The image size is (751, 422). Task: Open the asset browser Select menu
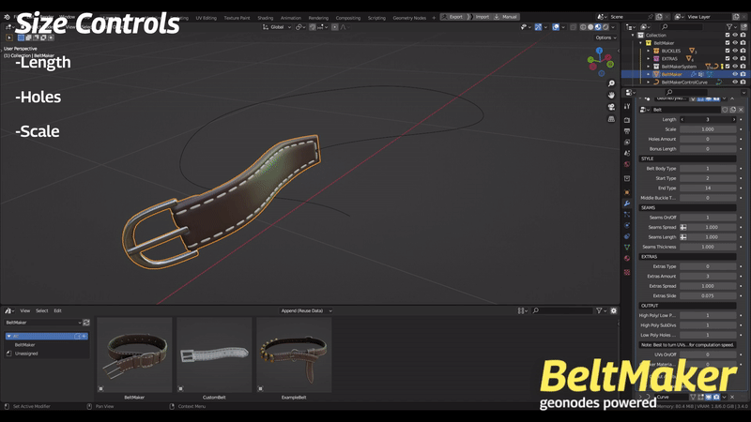point(41,310)
